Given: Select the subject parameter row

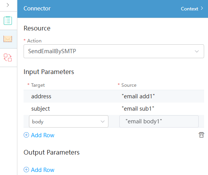Looking at the screenshot, I should pos(114,109).
